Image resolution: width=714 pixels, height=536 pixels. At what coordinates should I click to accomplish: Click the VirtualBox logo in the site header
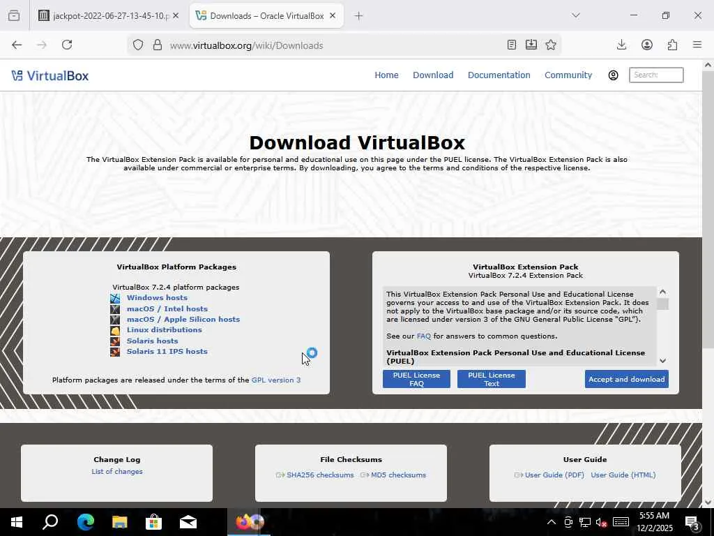coord(50,75)
